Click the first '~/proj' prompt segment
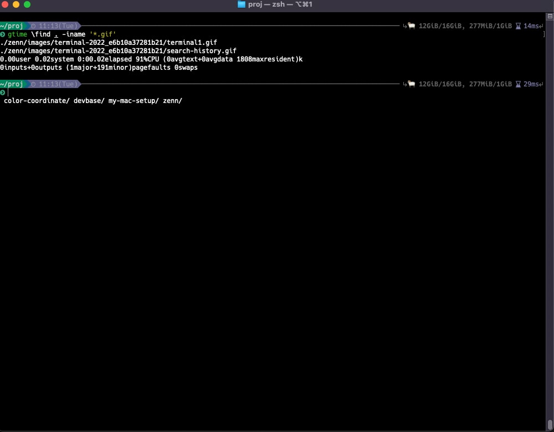Image resolution: width=554 pixels, height=432 pixels. tap(12, 26)
